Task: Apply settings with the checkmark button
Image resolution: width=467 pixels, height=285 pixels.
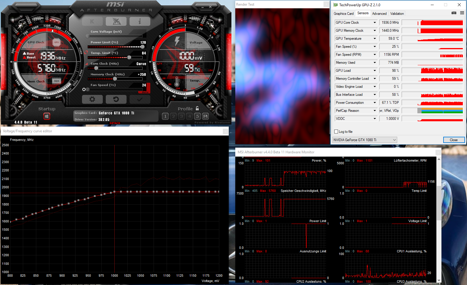Action: [x=140, y=99]
